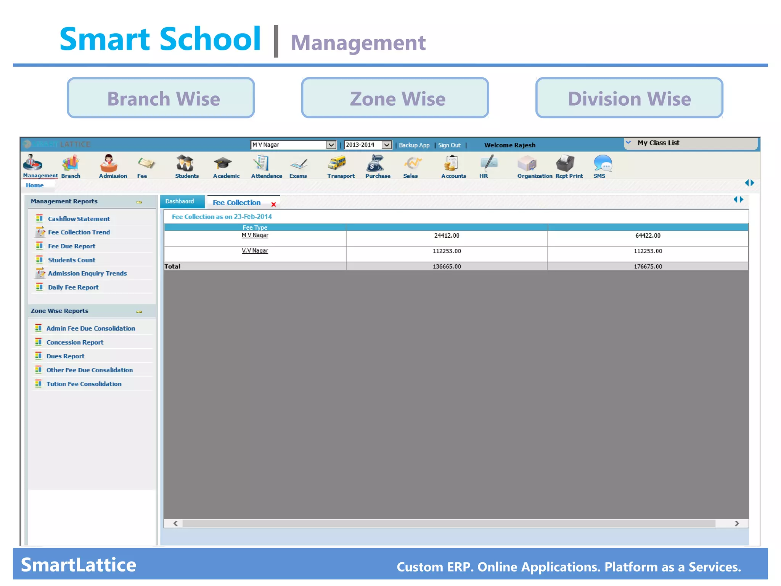Open the Daily Fee Report
Screen dimensions: 781x586
tap(73, 287)
